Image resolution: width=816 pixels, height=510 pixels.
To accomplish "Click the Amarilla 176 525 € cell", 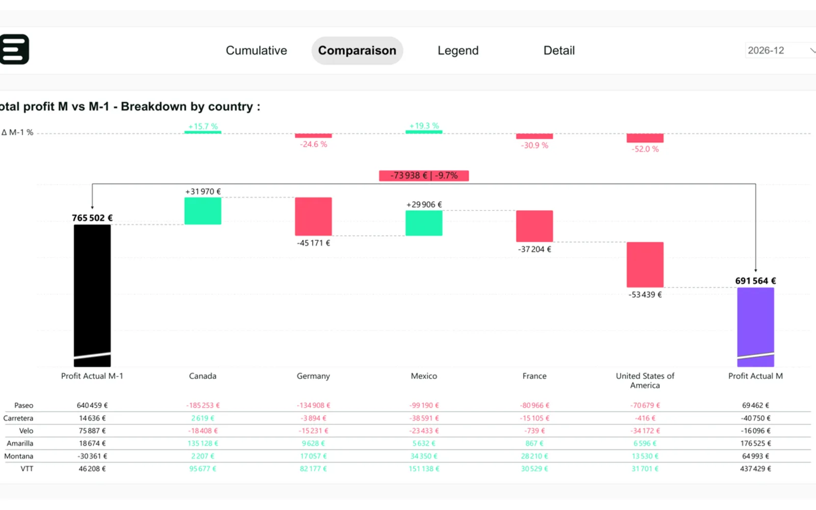I will click(x=756, y=444).
